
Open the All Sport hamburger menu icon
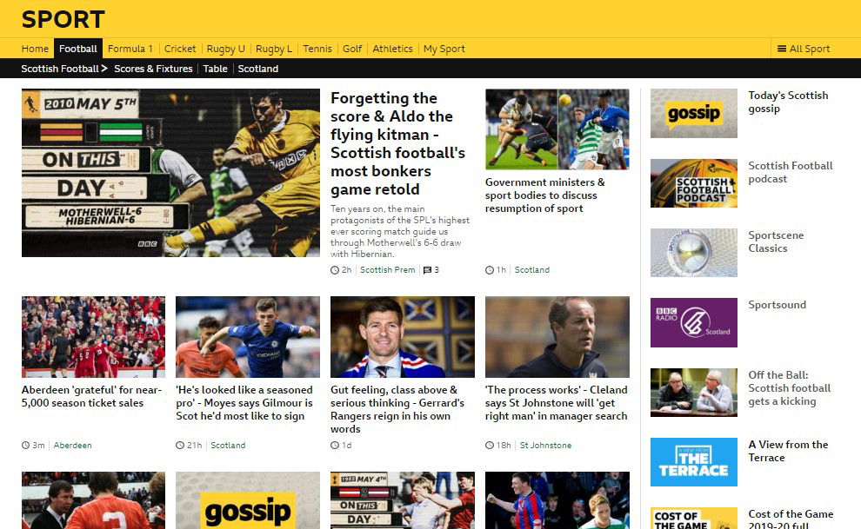click(x=782, y=49)
